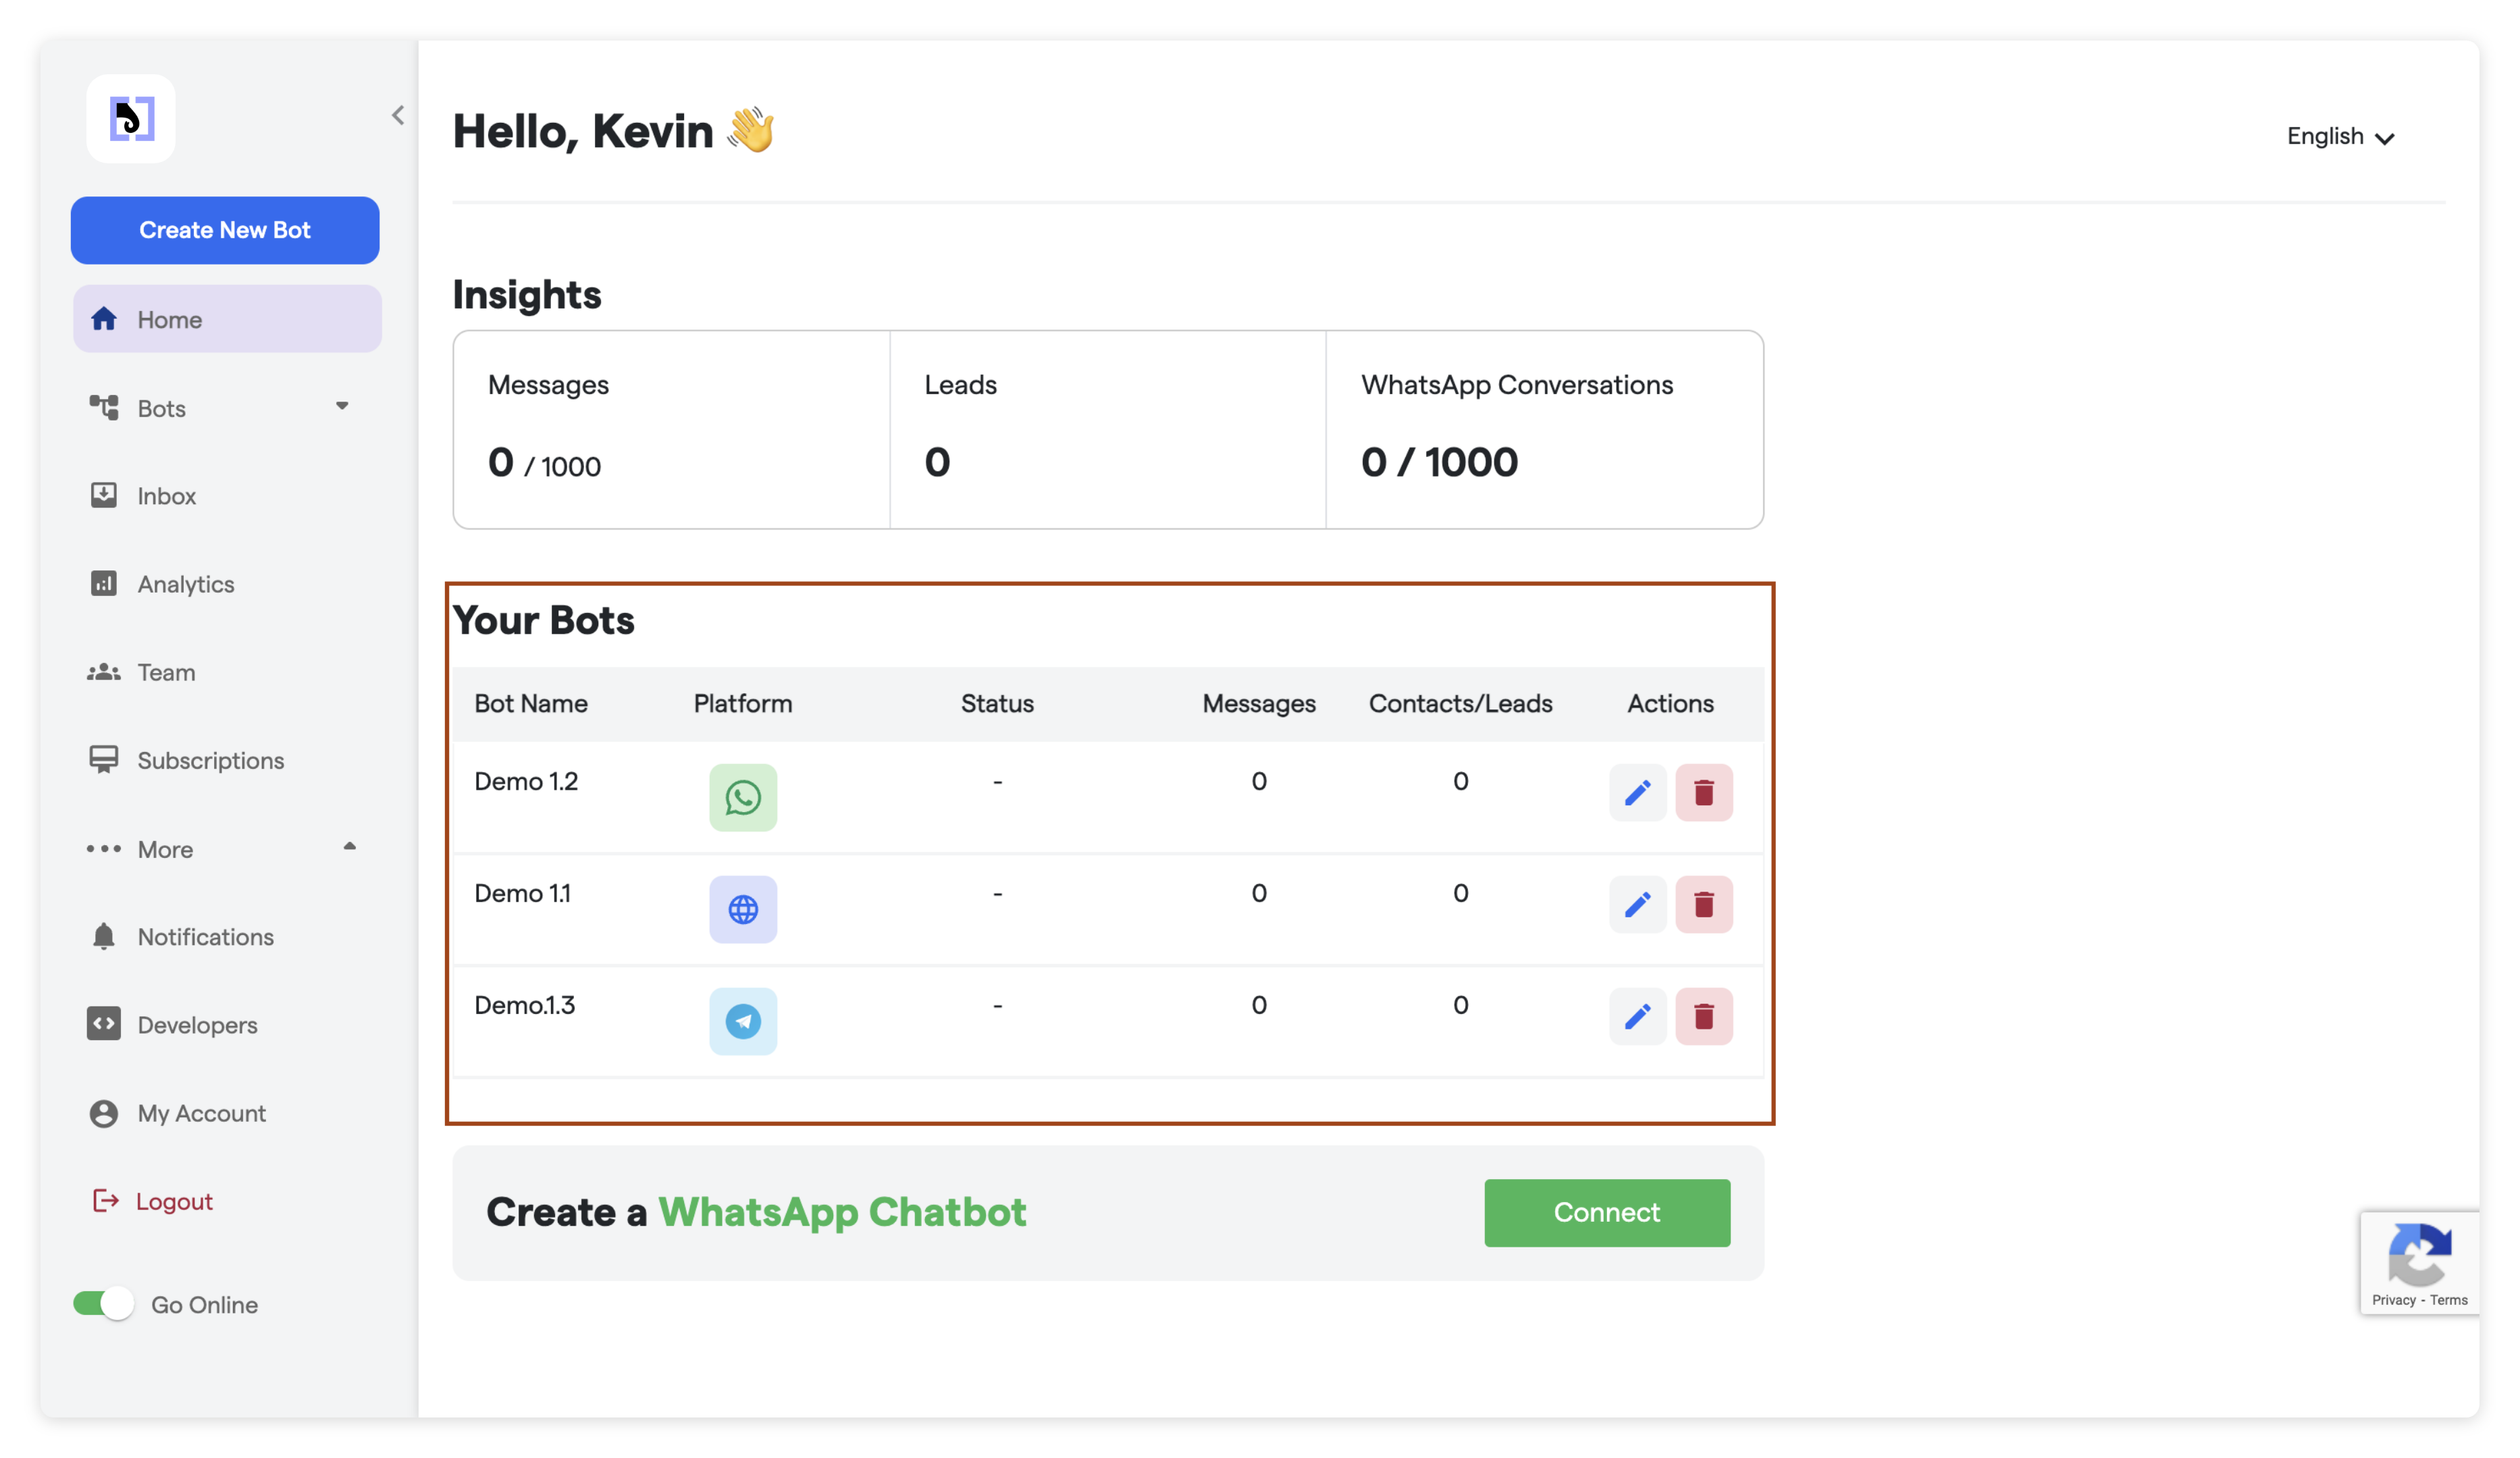Click the web globe icon for Demo 1.1
The image size is (2520, 1458).
point(743,909)
